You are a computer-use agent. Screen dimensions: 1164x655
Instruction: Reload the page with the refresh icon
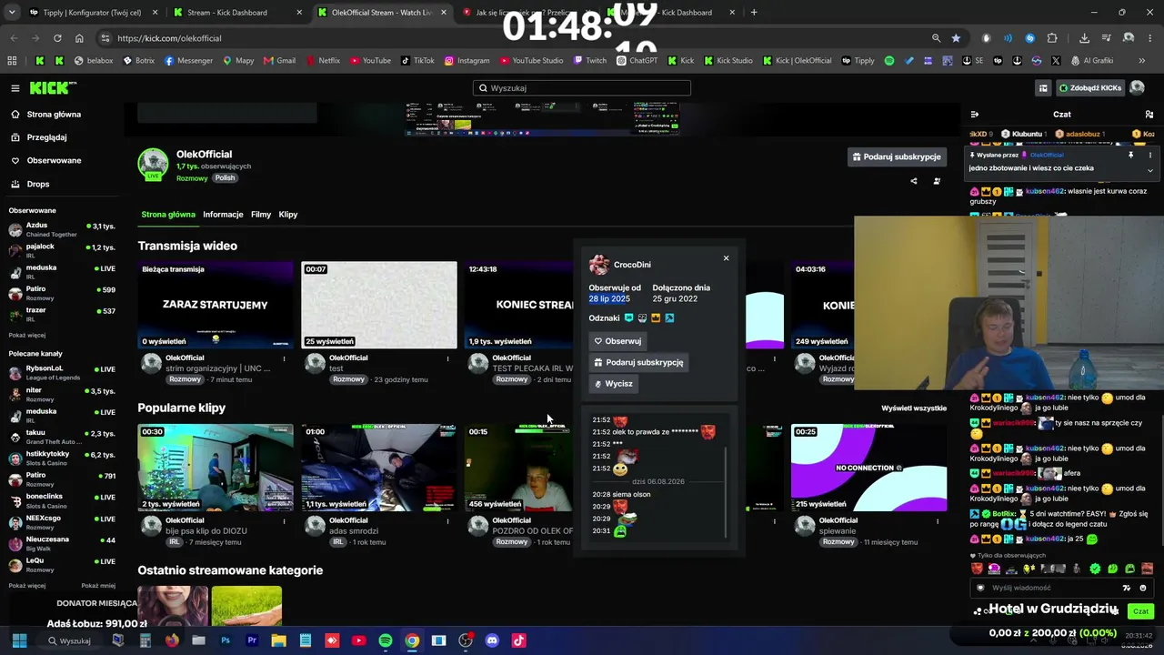pyautogui.click(x=57, y=38)
